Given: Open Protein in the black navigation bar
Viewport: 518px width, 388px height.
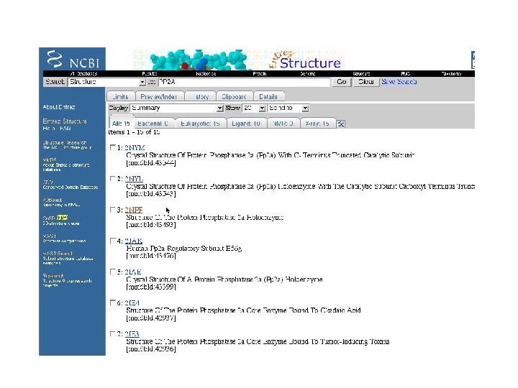Looking at the screenshot, I should click(260, 73).
